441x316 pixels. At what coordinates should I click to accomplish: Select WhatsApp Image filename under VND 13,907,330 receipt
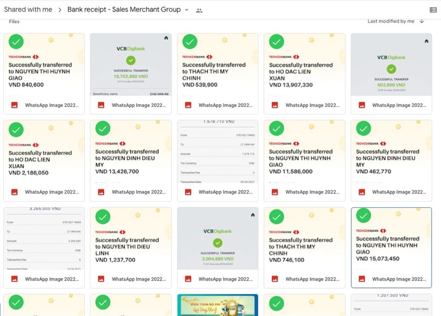click(313, 105)
